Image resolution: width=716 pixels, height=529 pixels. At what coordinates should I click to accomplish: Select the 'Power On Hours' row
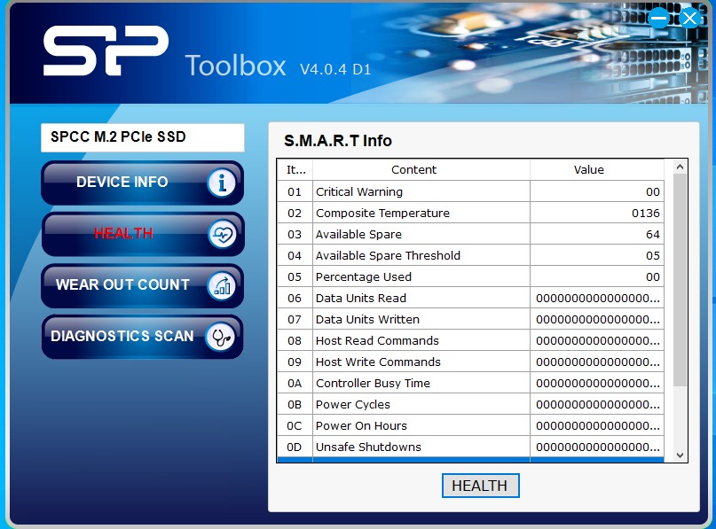(470, 426)
